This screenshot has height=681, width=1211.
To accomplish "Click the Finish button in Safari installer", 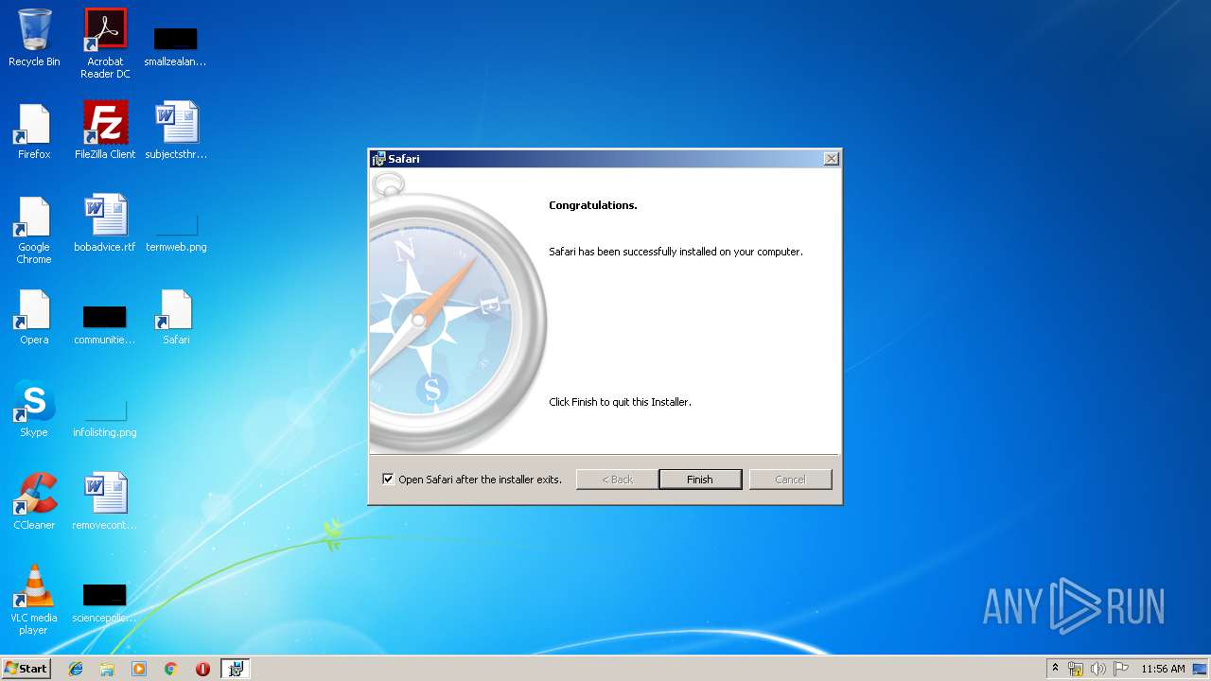I will 700,480.
